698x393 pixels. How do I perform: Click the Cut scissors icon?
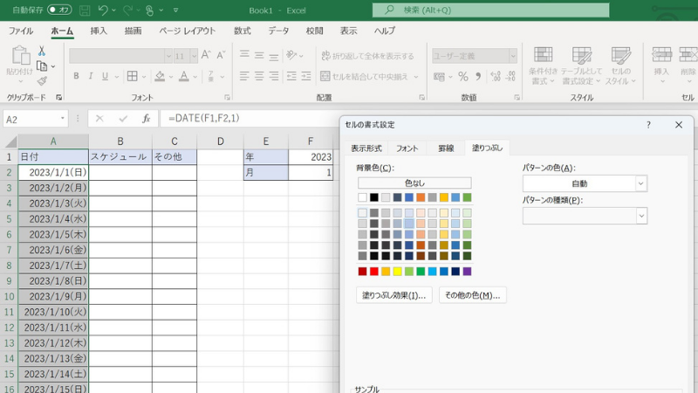coord(41,51)
